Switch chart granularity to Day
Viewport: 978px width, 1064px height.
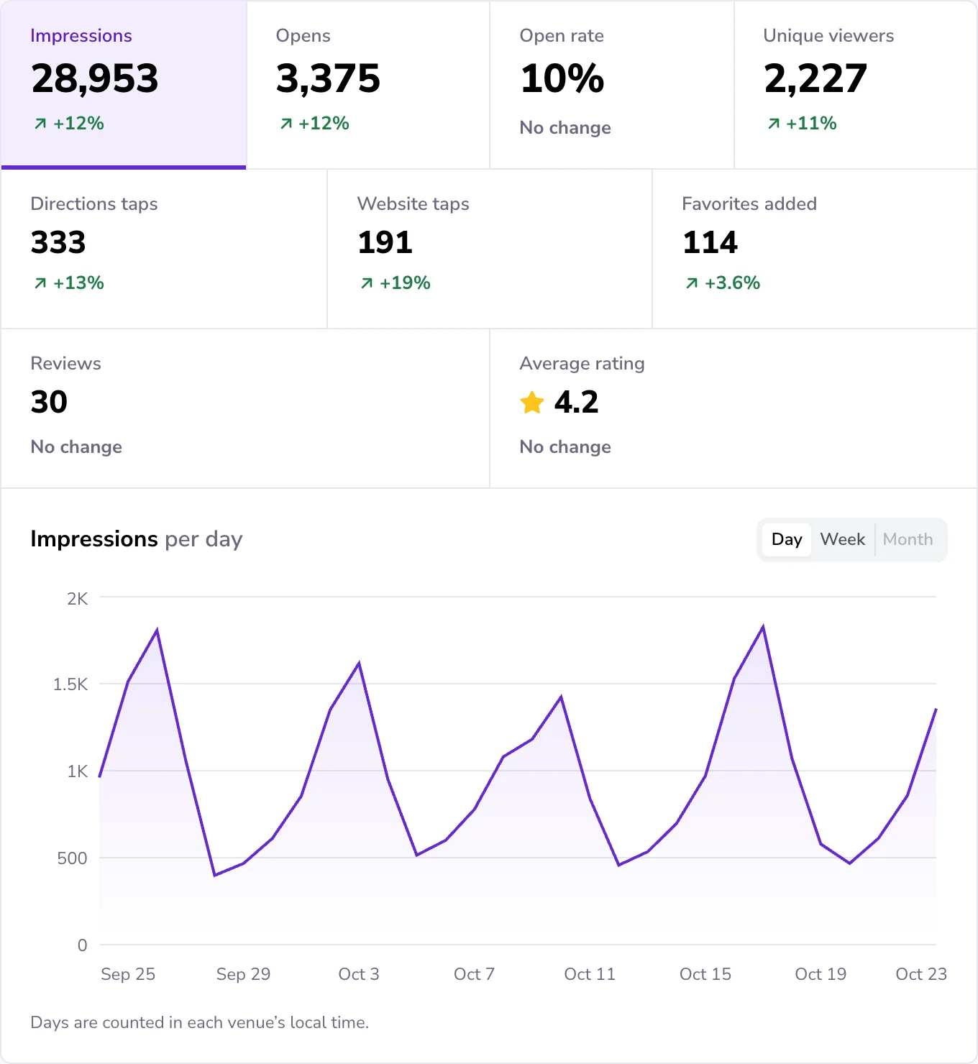pos(786,540)
